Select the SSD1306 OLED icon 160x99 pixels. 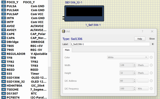[x=3, y=78]
